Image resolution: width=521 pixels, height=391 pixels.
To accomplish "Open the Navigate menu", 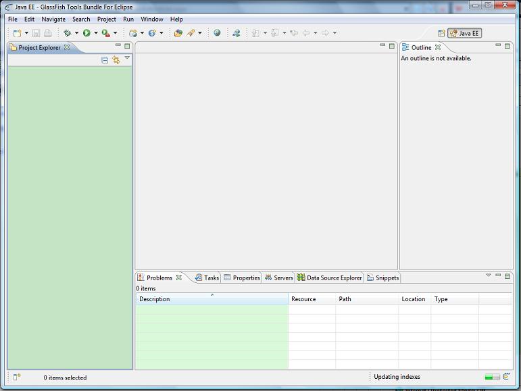I will (53, 20).
